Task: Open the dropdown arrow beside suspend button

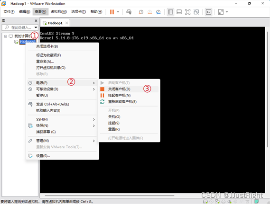Action: coord(118,12)
